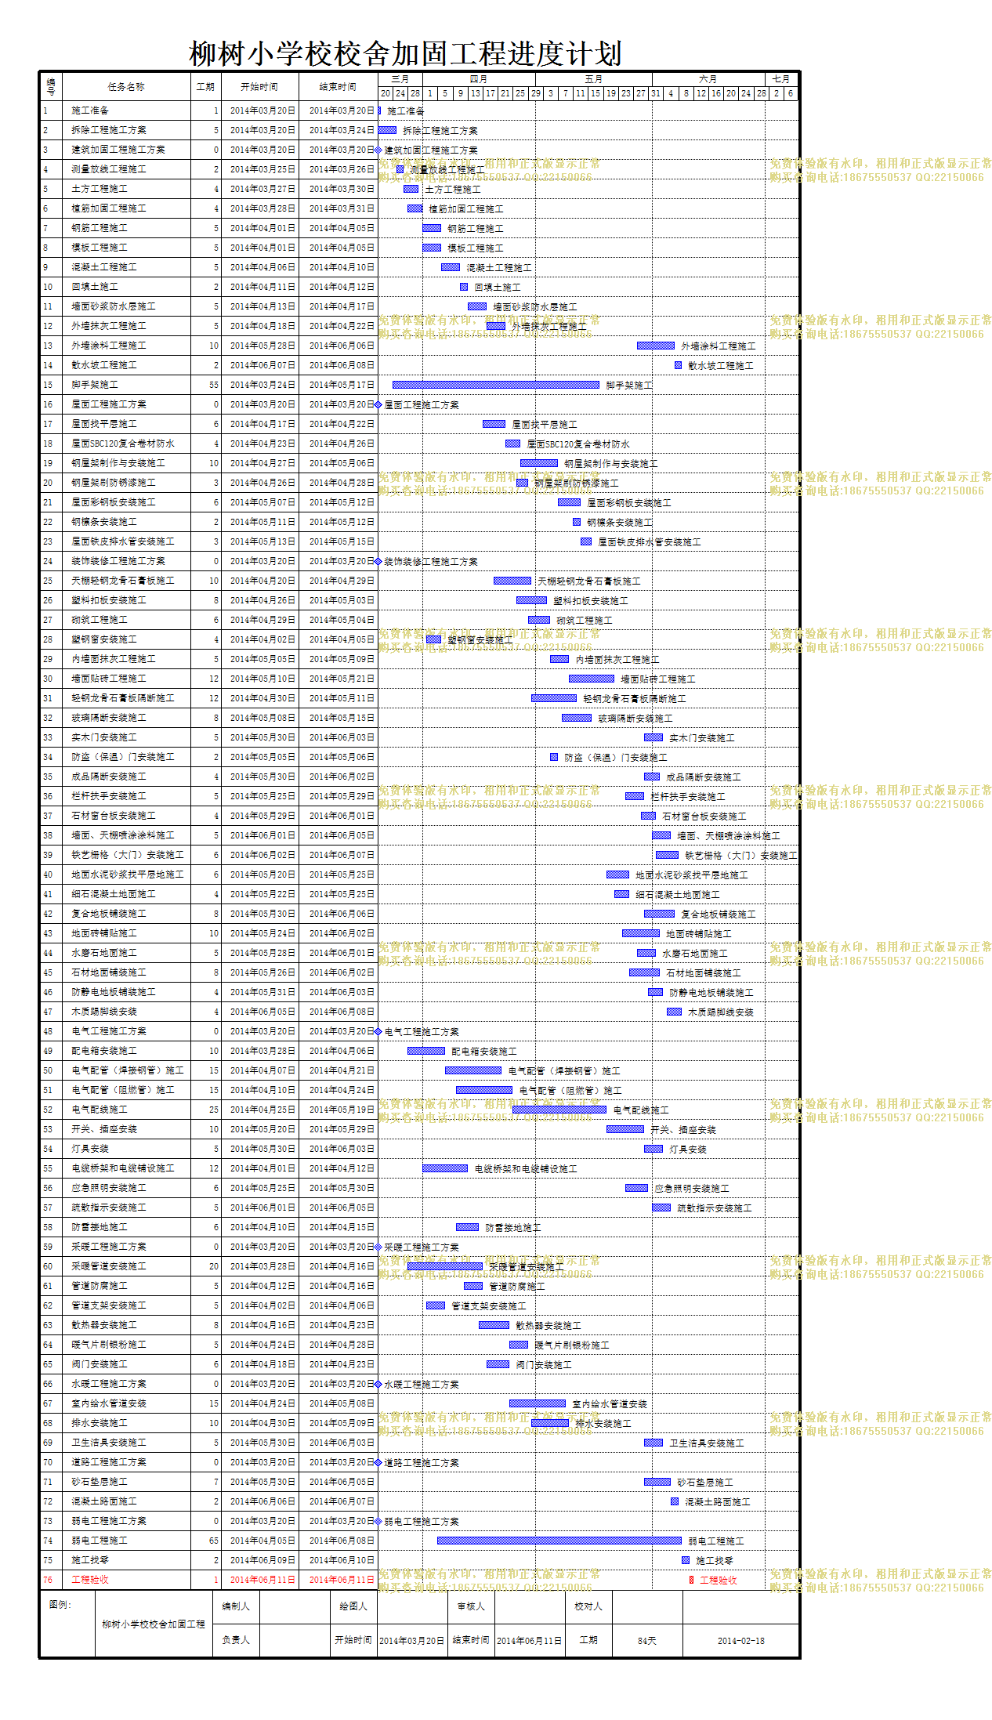
Task: Click the Gantt bar for 电缆桥架和电缆铺设施工
Action: tap(445, 1168)
